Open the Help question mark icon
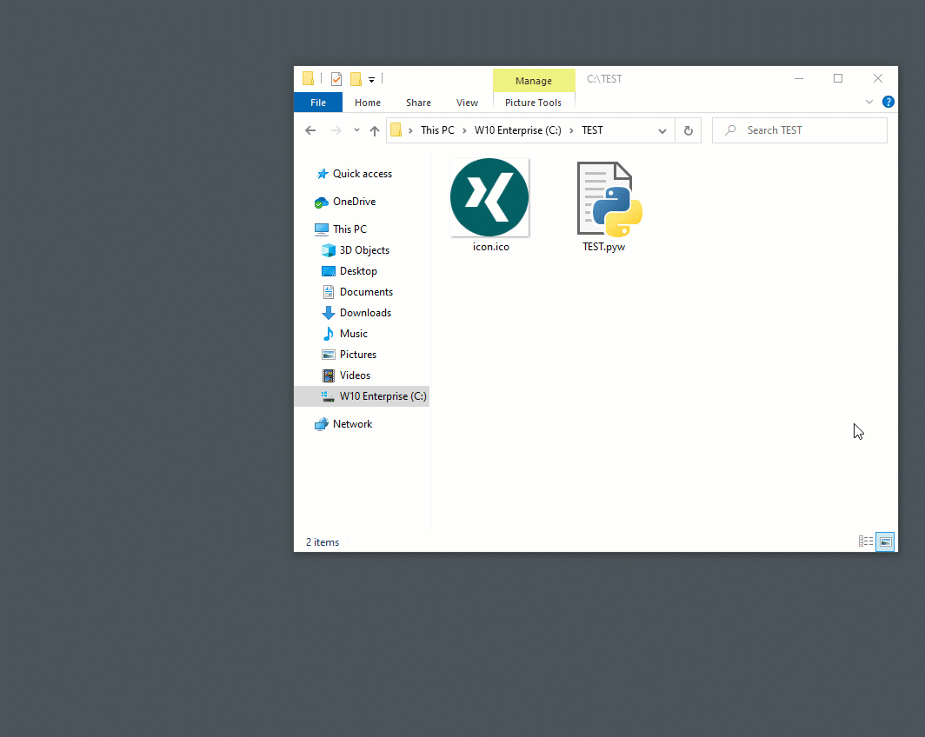Viewport: 925px width, 737px height. (888, 102)
